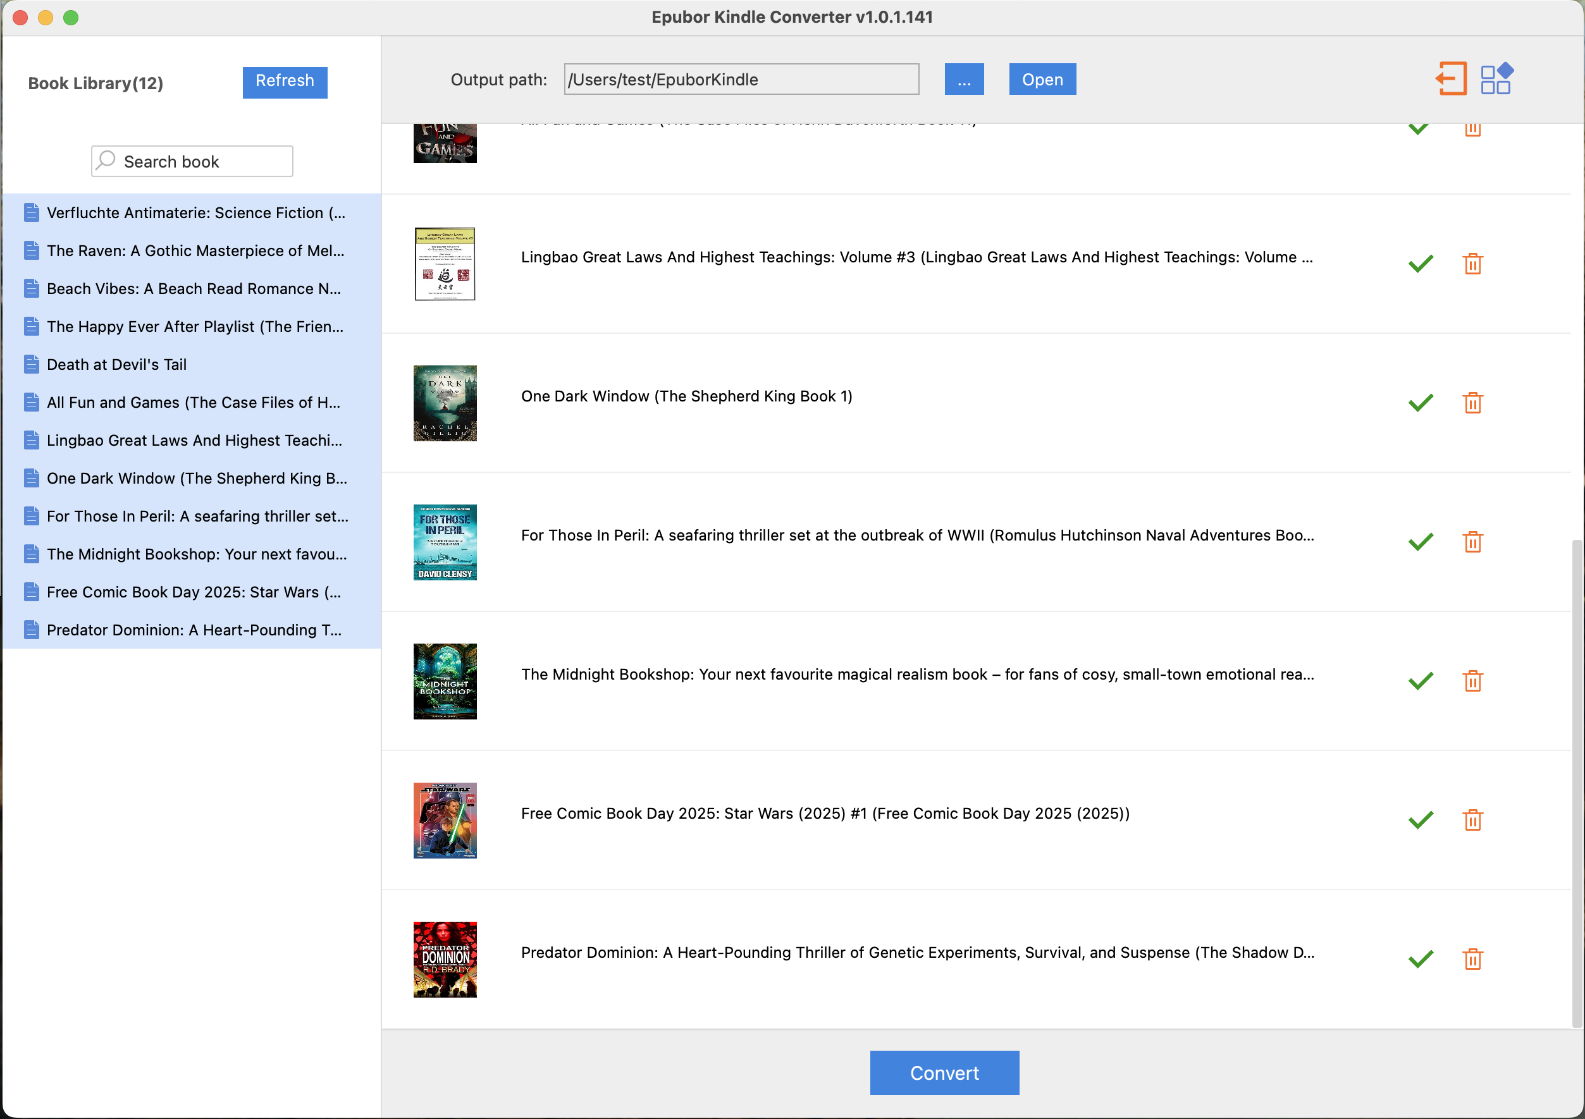This screenshot has width=1585, height=1119.
Task: Click title 'One Dark Window (The Shepherd King Book 1)'
Action: (686, 396)
